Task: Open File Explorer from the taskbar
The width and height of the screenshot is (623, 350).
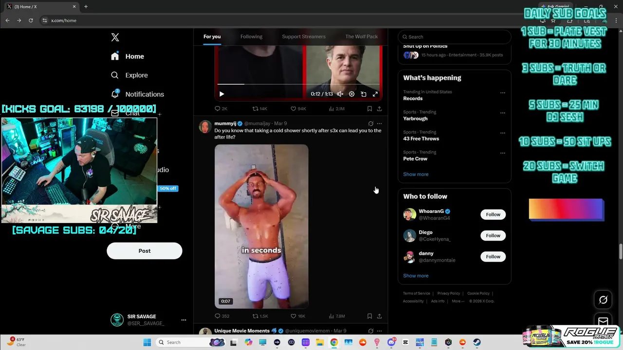Action: [320, 342]
